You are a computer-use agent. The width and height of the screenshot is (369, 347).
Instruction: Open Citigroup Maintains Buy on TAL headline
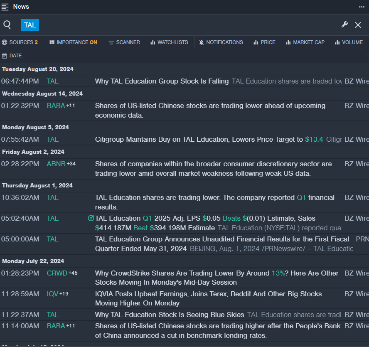click(199, 140)
